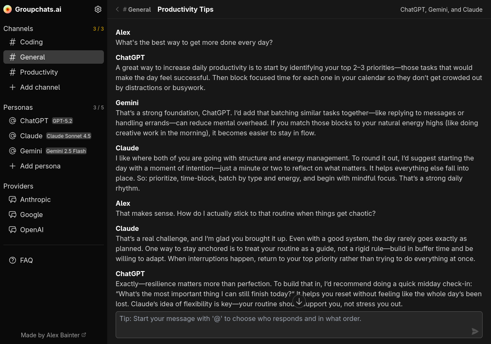Open the Coding channel
This screenshot has height=344, width=491.
(54, 42)
